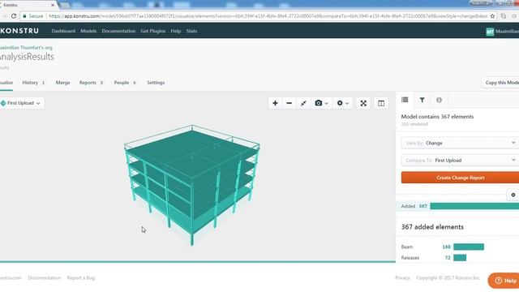Open the camera screenshot menu

pos(321,103)
